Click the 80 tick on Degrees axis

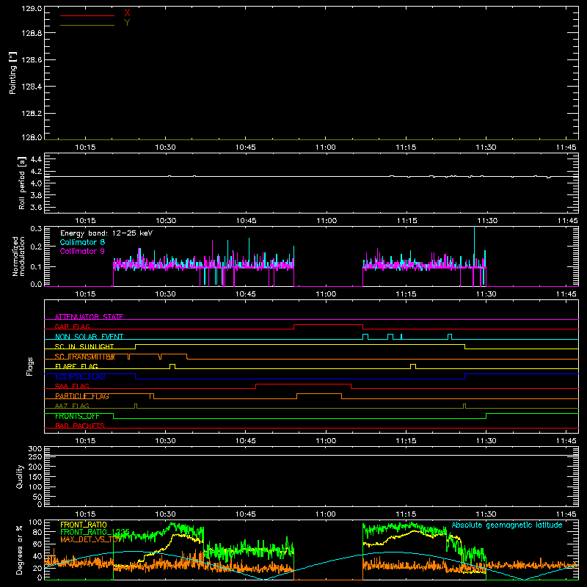pyautogui.click(x=37, y=532)
